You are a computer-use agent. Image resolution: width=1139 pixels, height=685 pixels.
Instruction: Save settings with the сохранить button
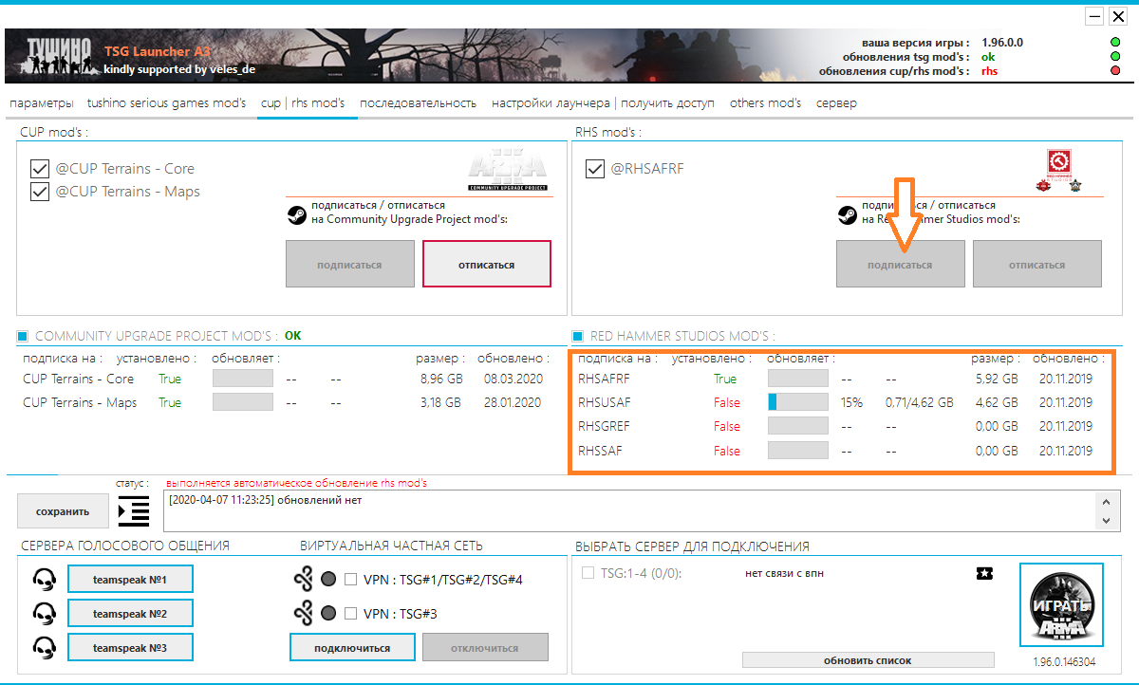[63, 511]
